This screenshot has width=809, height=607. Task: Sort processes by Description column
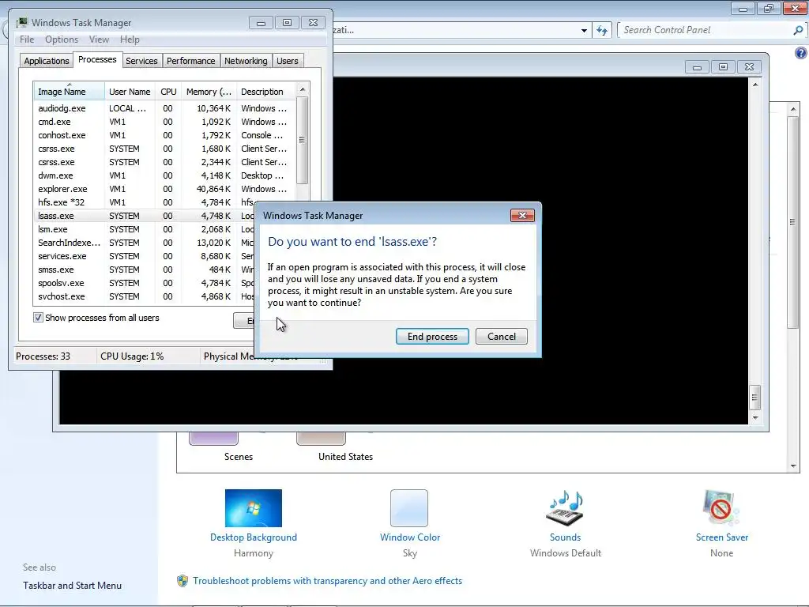tap(265, 92)
